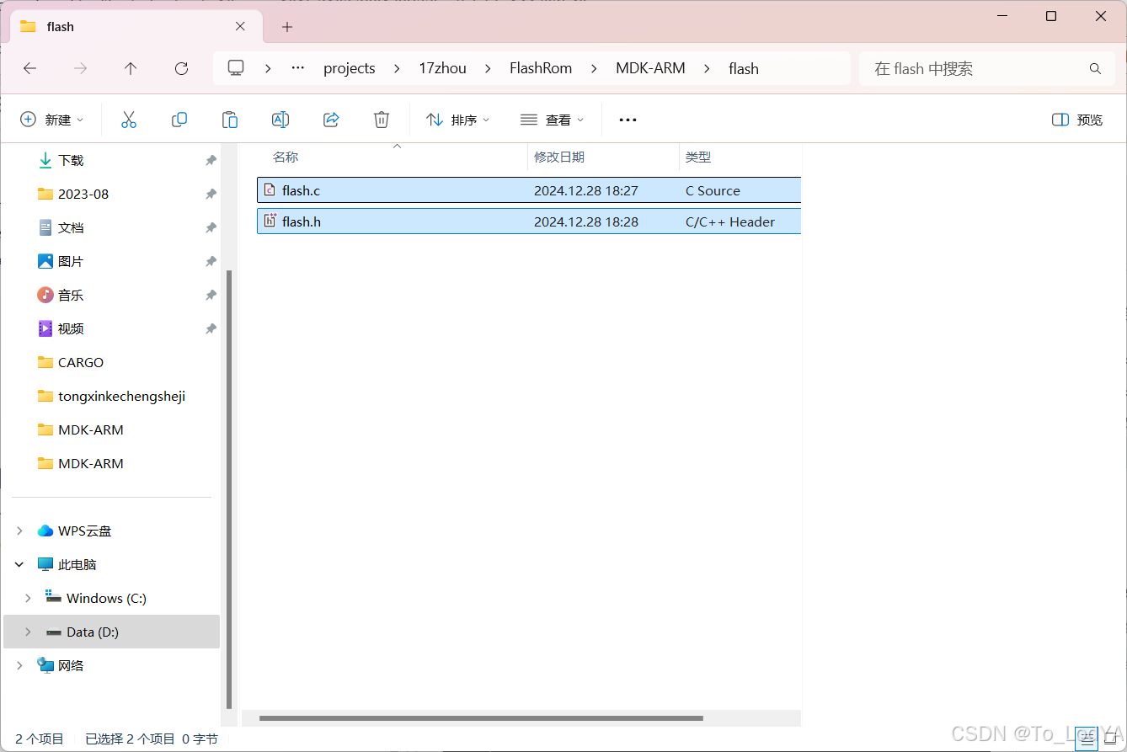
Task: Add a new tab with plus button
Action: [x=287, y=27]
